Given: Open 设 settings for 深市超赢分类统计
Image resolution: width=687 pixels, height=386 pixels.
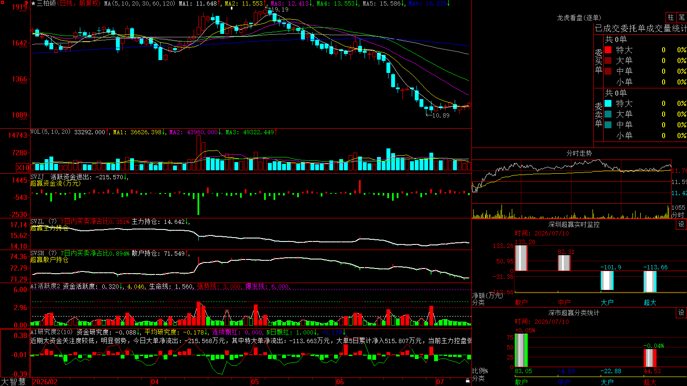Looking at the screenshot, I should tap(681, 313).
